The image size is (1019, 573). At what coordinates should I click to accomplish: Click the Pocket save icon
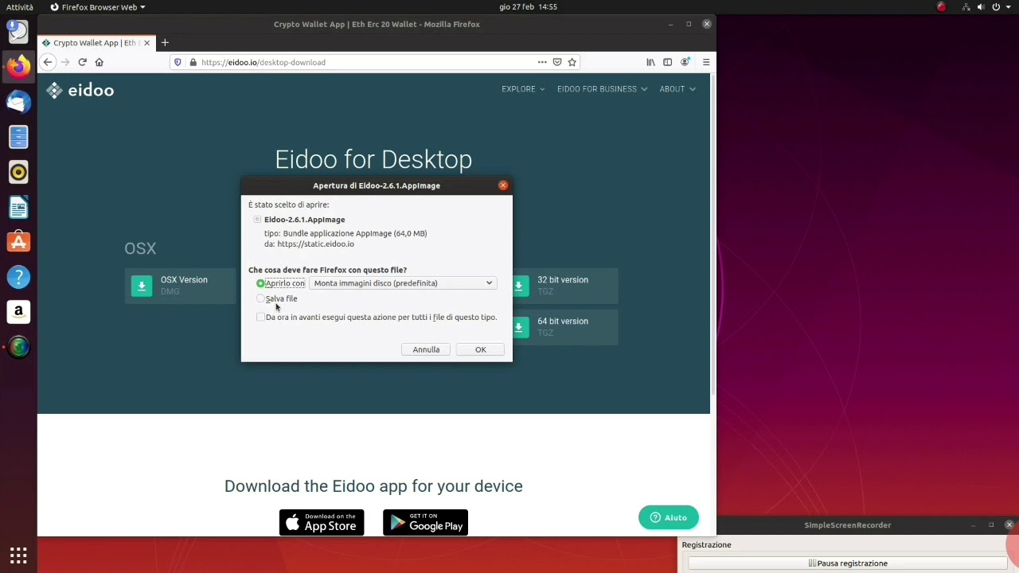(557, 62)
